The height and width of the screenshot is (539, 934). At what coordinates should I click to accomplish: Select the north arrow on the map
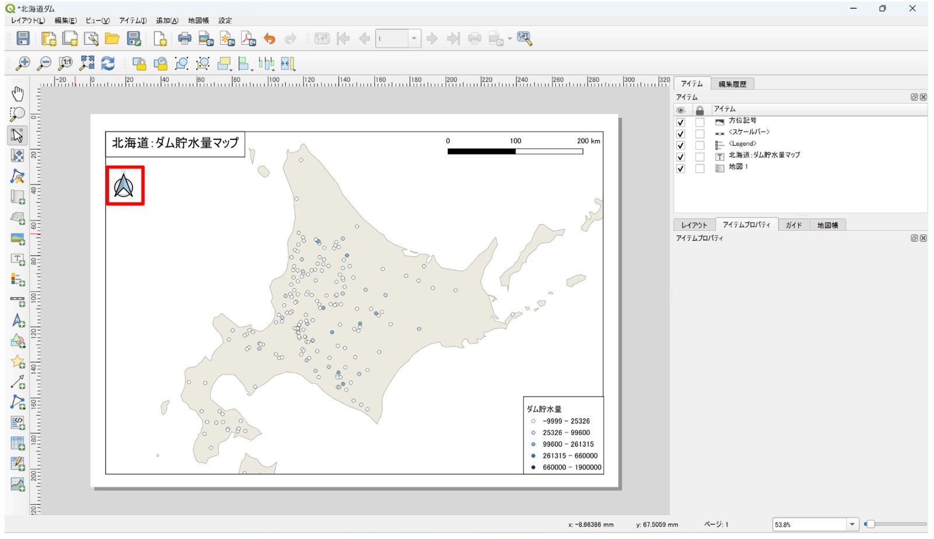coord(124,186)
